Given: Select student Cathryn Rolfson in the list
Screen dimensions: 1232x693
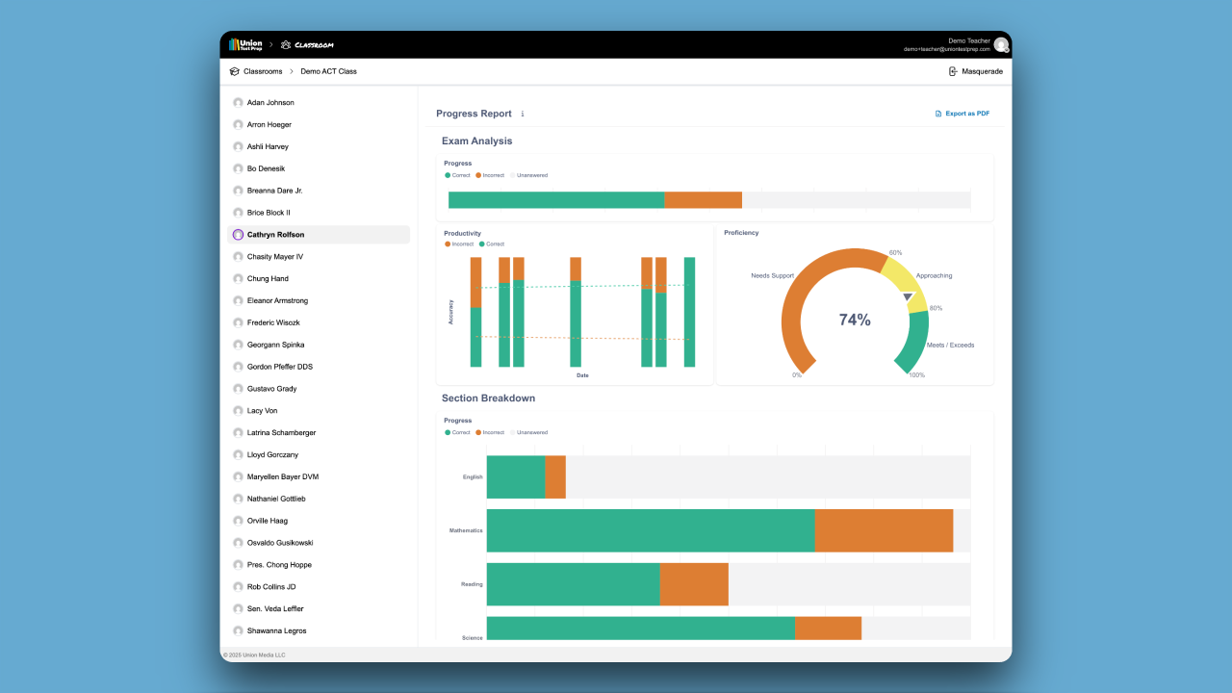Looking at the screenshot, I should (x=275, y=235).
